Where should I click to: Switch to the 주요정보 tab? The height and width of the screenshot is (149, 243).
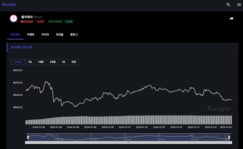[15, 35]
